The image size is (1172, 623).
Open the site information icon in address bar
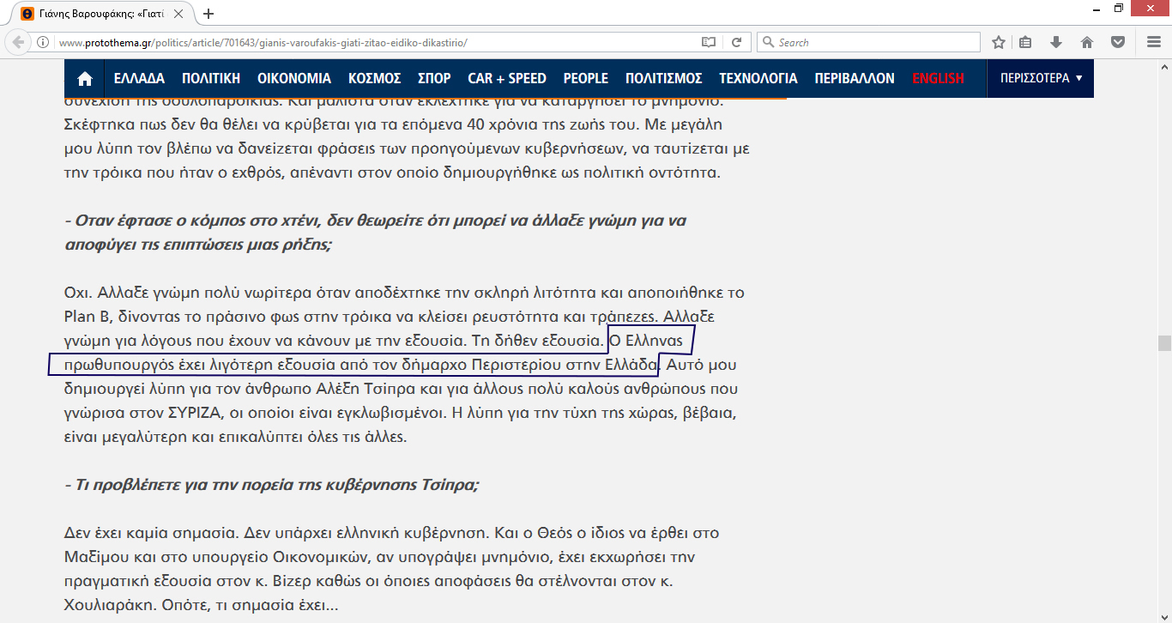[43, 42]
